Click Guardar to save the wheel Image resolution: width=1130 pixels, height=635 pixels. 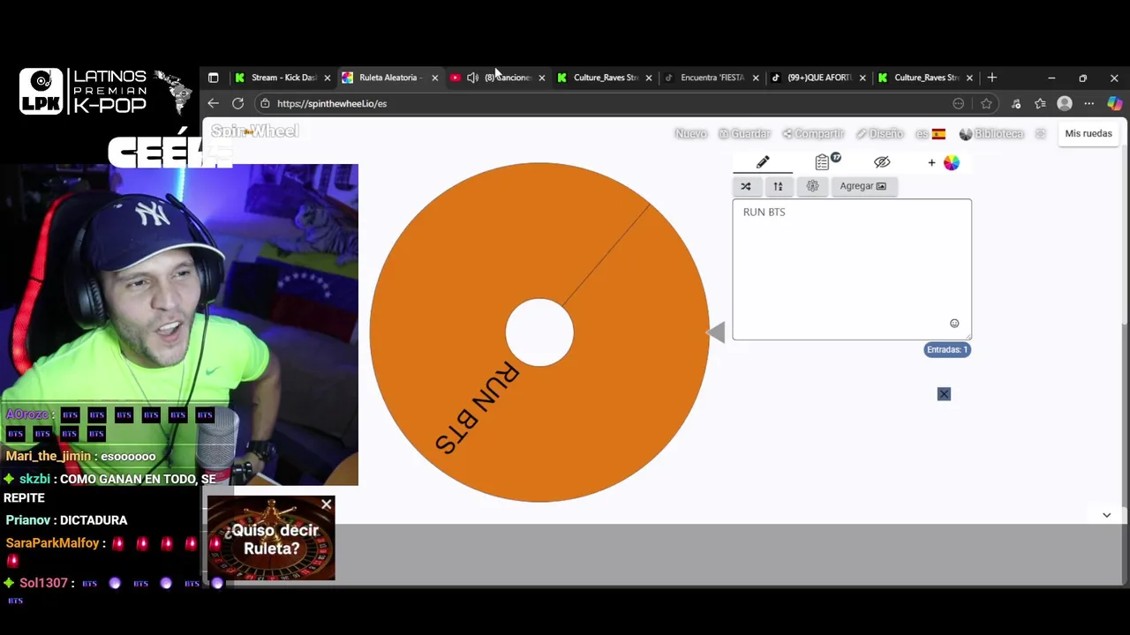coord(744,133)
